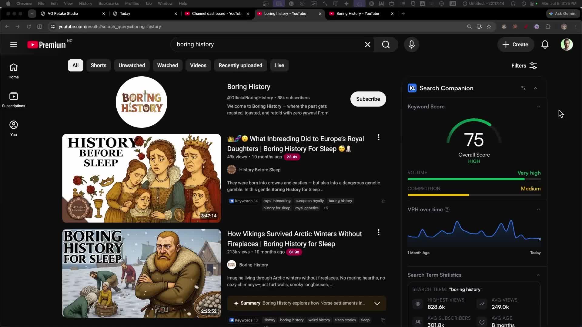Open the History menu in menu bar

click(85, 4)
